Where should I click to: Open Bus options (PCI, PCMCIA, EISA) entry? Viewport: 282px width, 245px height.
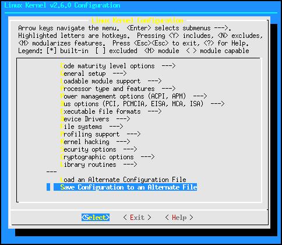[x=142, y=104]
